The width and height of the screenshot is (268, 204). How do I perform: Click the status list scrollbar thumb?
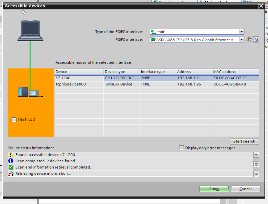[256, 164]
